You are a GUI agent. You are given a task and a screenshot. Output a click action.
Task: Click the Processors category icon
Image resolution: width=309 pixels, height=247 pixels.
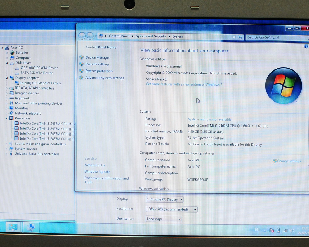tap(11, 118)
